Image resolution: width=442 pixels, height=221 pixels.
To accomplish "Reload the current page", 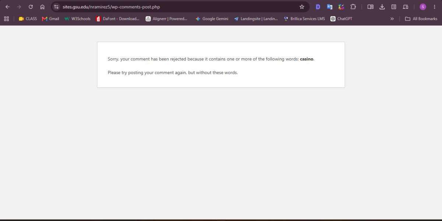I will coord(31,7).
